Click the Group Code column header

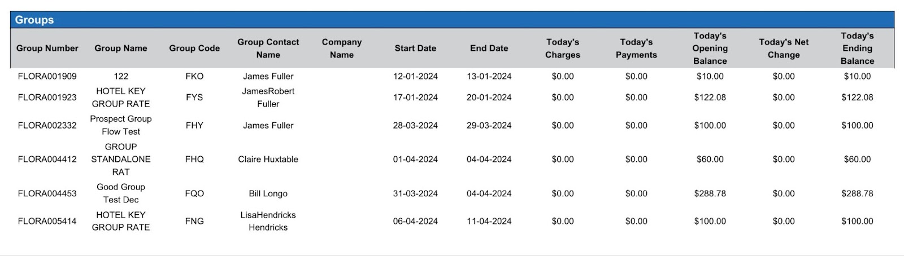coord(194,48)
